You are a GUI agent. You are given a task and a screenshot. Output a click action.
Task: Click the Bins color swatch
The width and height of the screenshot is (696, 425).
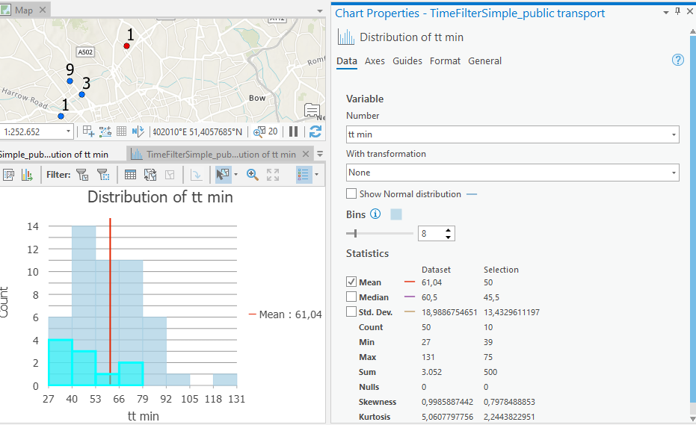point(396,214)
